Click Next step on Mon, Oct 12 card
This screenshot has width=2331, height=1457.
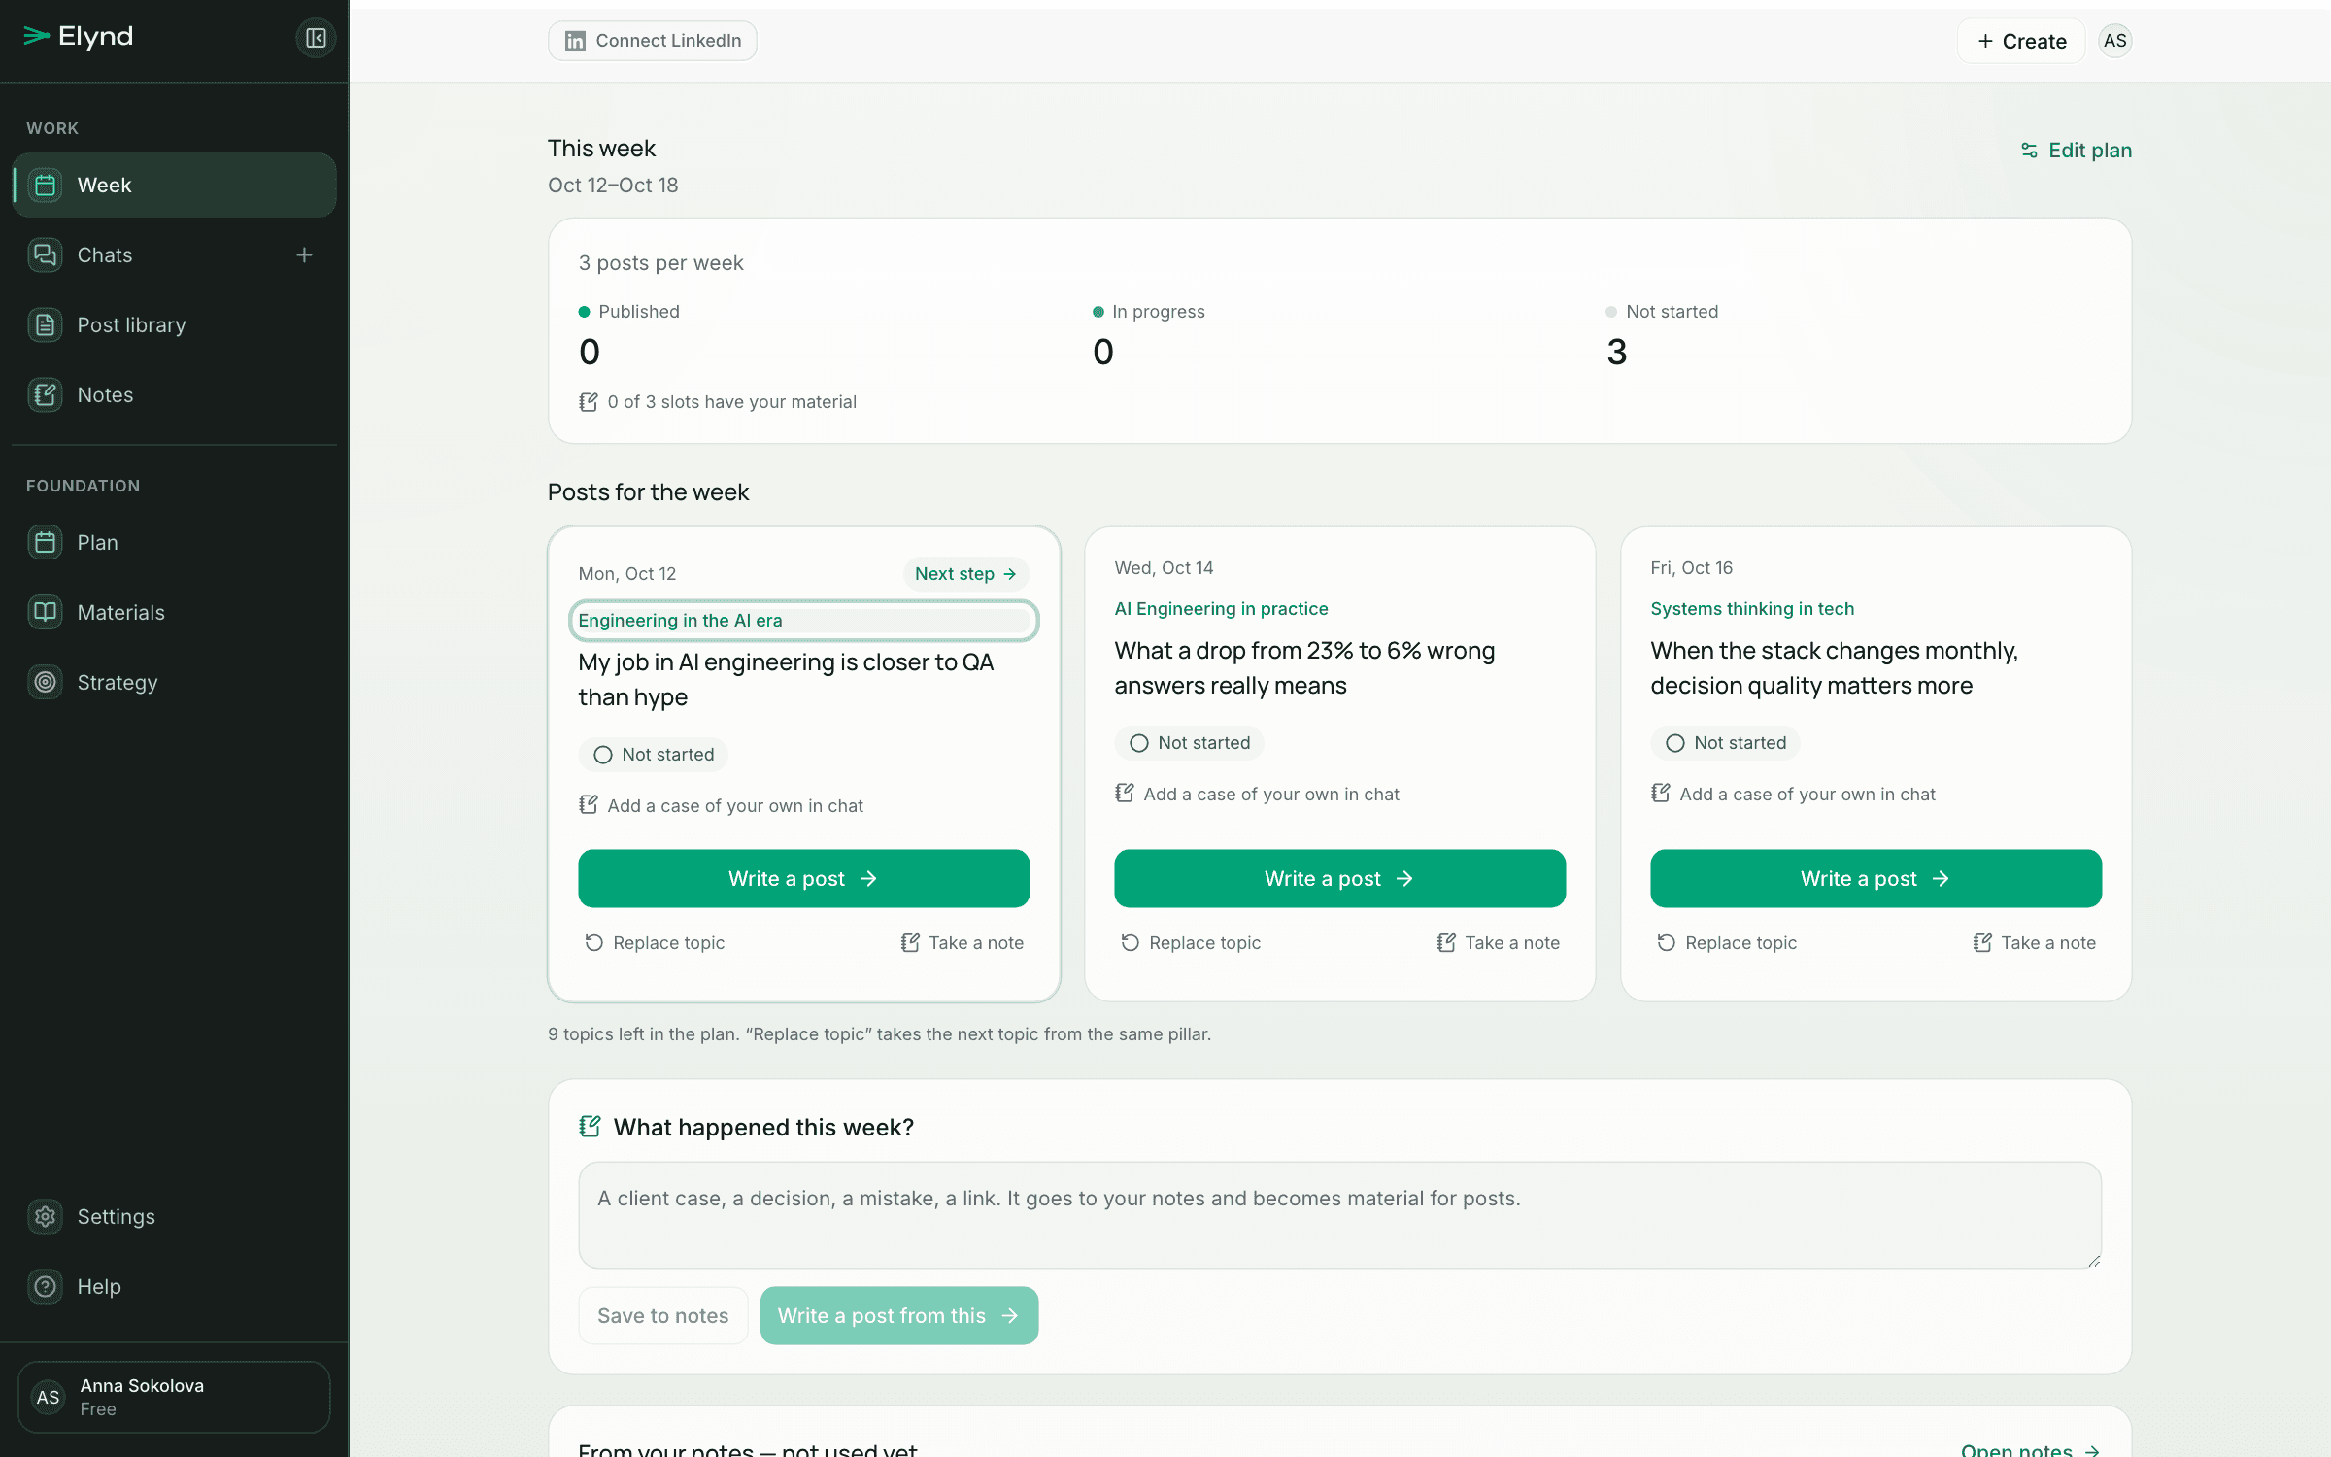pyautogui.click(x=965, y=574)
